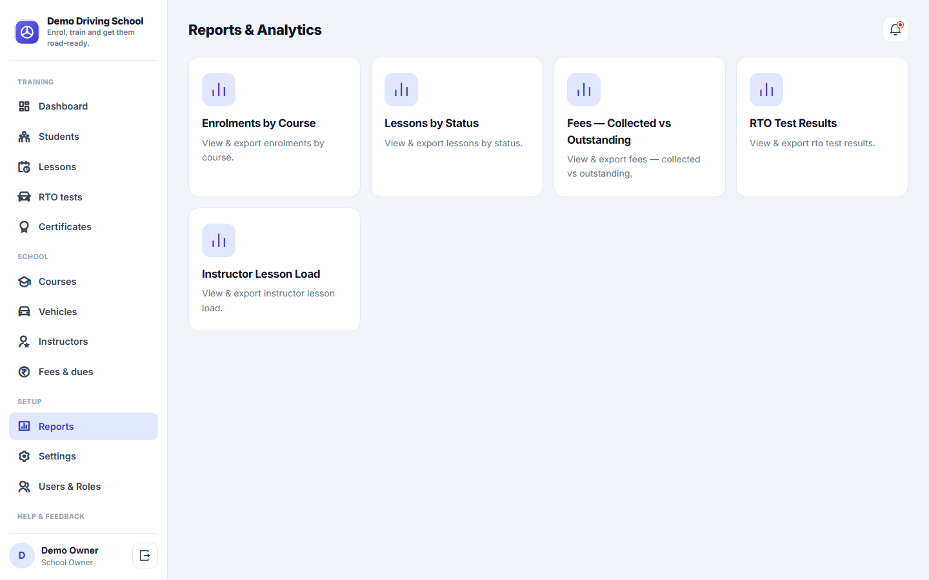Click the Reports & Analytics heading
Image resolution: width=929 pixels, height=580 pixels.
[255, 30]
